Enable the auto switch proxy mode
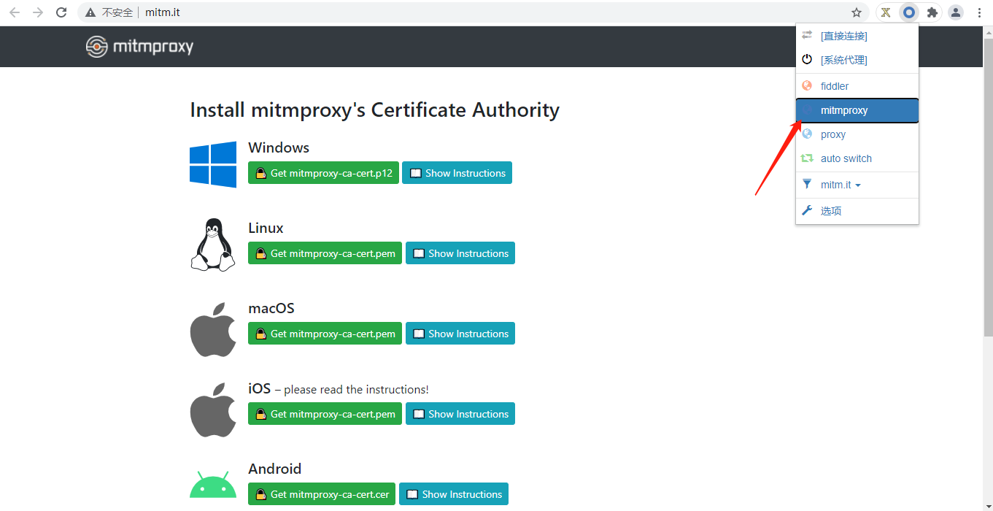This screenshot has height=511, width=993. [846, 158]
